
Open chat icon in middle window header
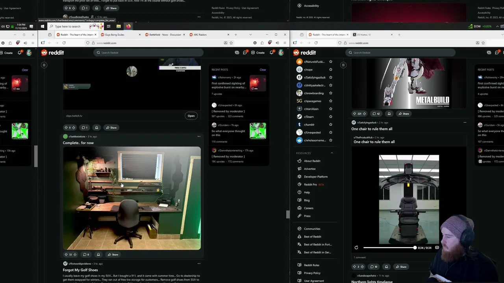(x=245, y=53)
